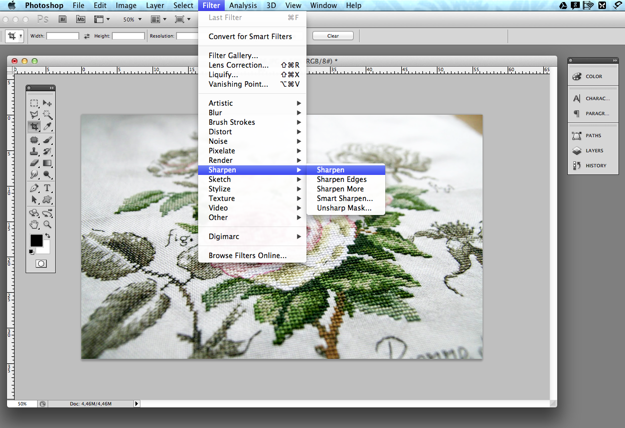Viewport: 625px width, 428px height.
Task: Select the Gradient tool
Action: click(x=48, y=163)
